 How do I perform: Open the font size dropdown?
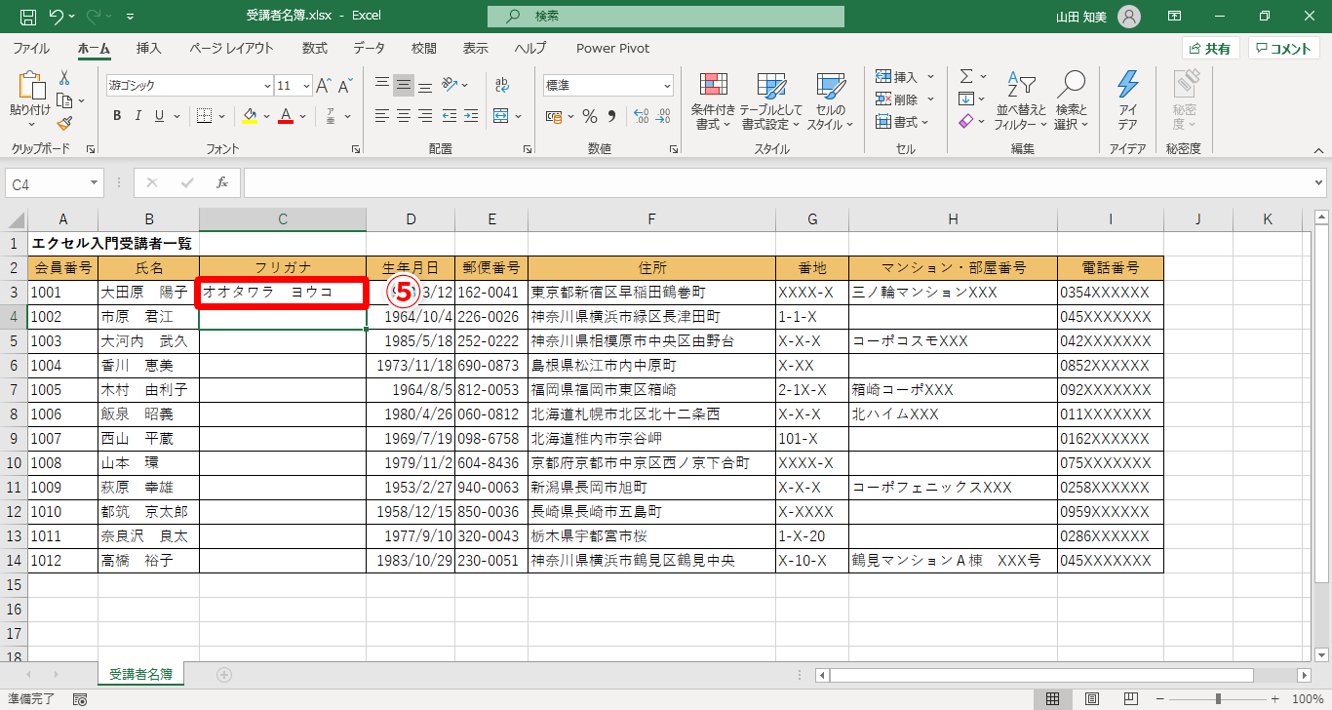coord(304,86)
